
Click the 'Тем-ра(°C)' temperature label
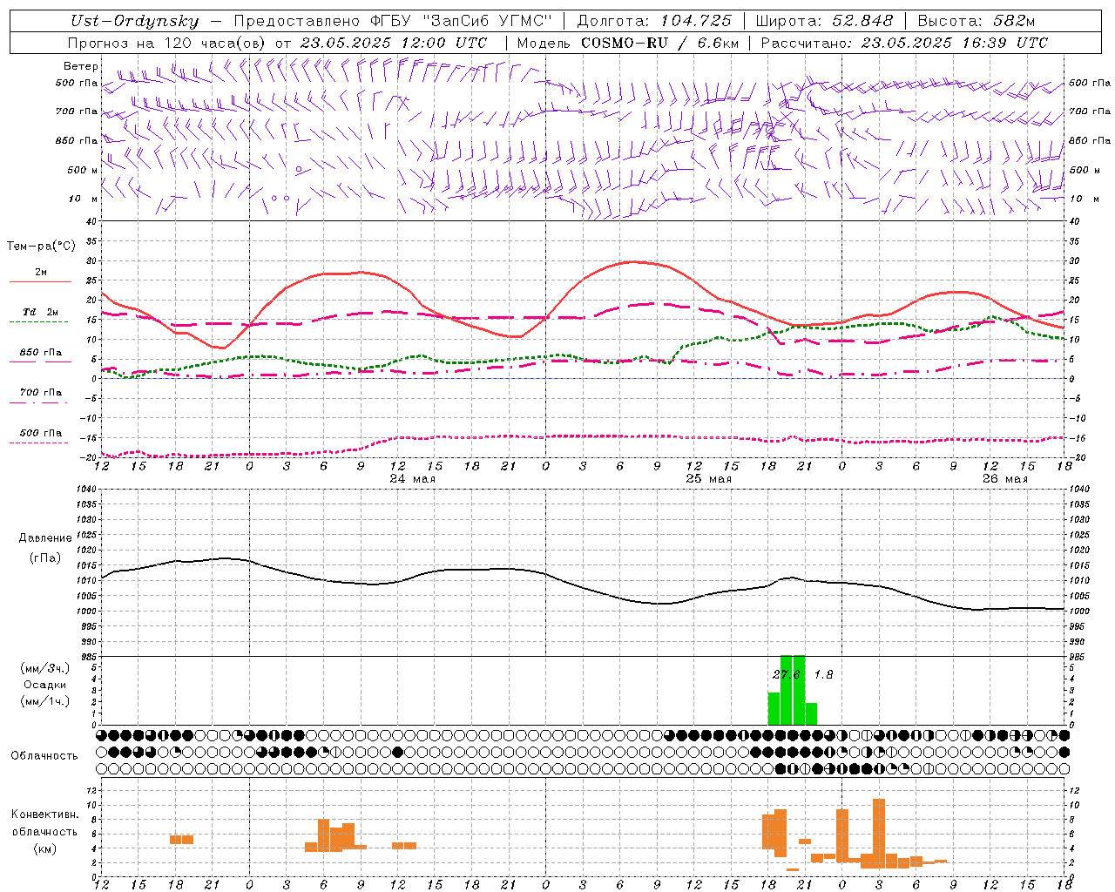pyautogui.click(x=41, y=247)
